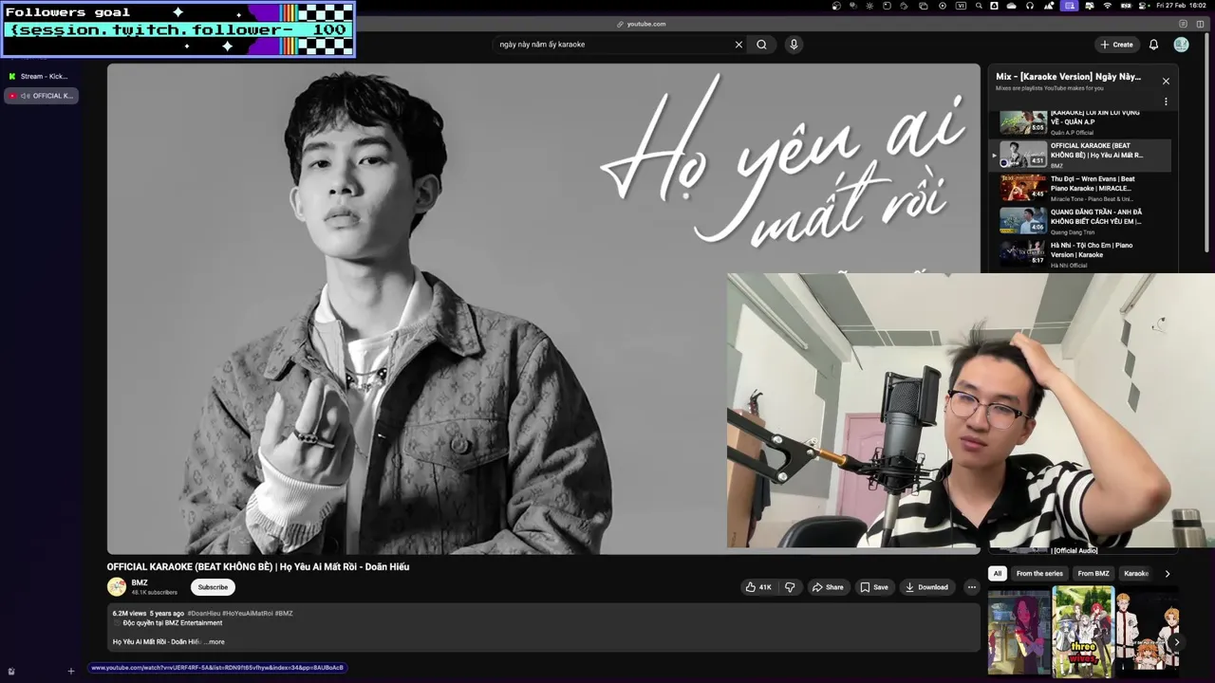Select 'From BMZ' filter chip
The height and width of the screenshot is (683, 1215).
(x=1093, y=573)
